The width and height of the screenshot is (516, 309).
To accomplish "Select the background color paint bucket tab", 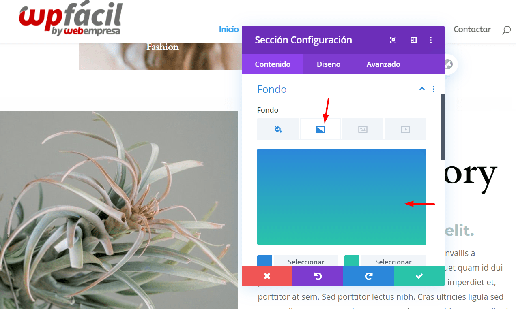I will [278, 129].
